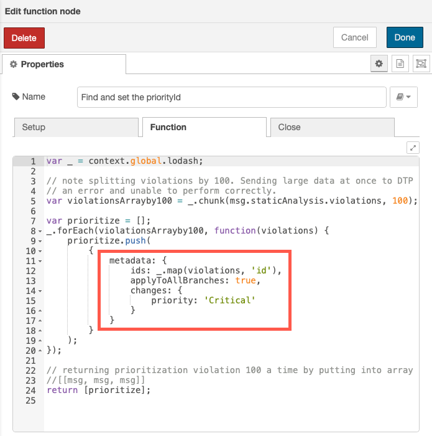Collapse code fold at line 11
The width and height of the screenshot is (432, 436).
(40, 261)
